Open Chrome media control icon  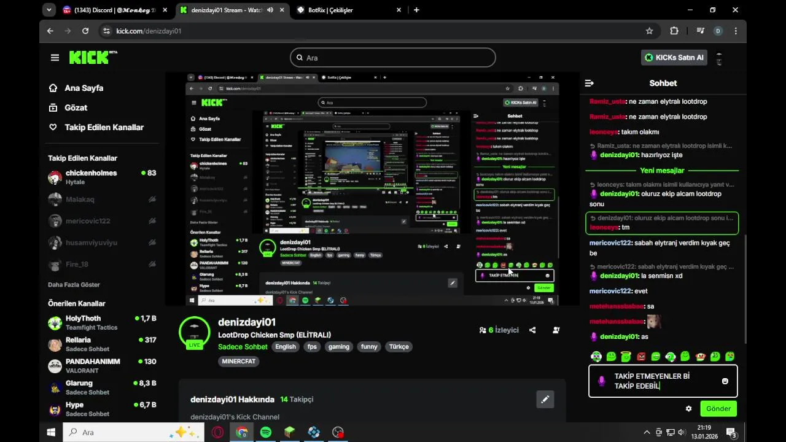coord(700,31)
